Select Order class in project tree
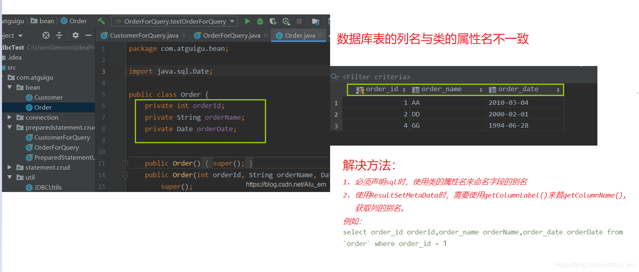 (x=43, y=108)
